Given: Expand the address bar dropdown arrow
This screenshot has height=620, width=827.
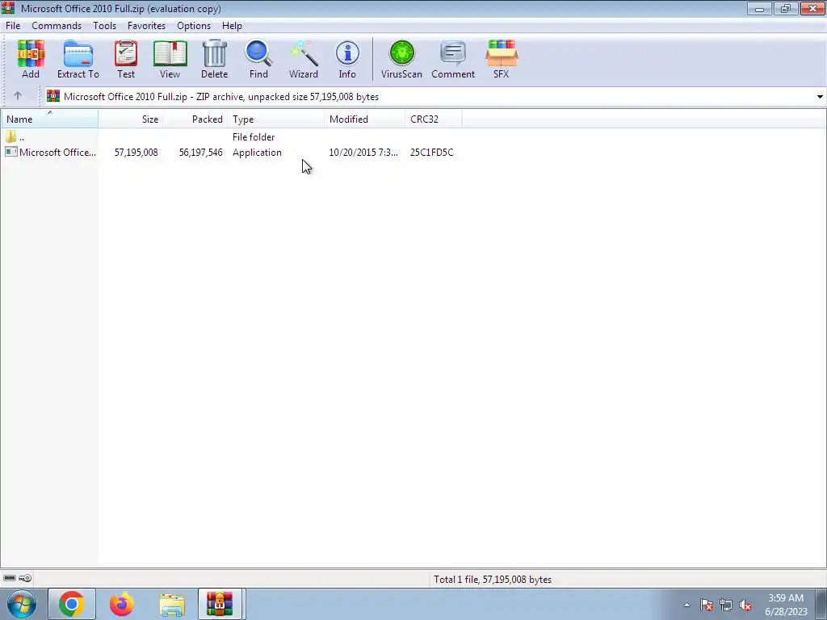Looking at the screenshot, I should 820,97.
